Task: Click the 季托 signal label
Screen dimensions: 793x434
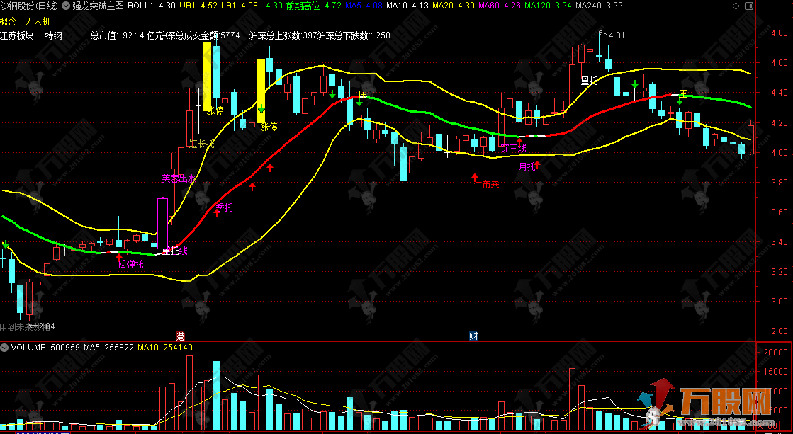Action: [225, 207]
